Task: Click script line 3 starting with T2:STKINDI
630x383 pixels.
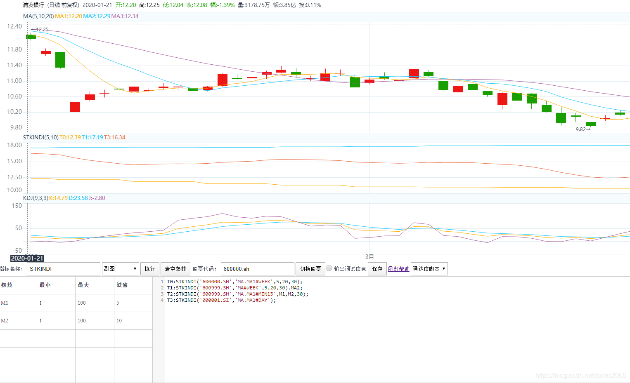Action: (237, 294)
